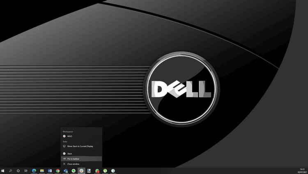Open the second-to-last green taskbar app
The width and height of the screenshot is (308, 174).
point(105,171)
